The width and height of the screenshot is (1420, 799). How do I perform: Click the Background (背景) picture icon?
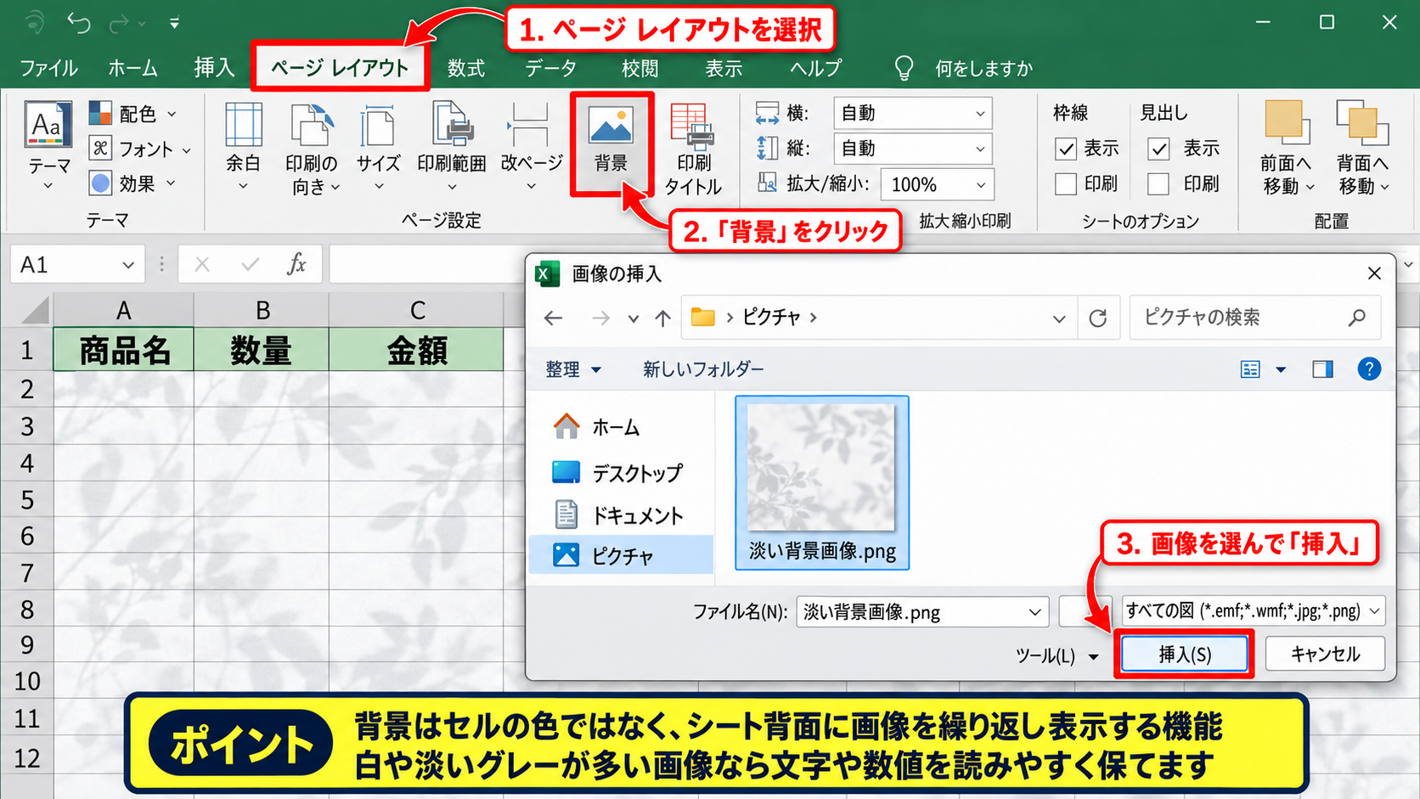(x=611, y=125)
